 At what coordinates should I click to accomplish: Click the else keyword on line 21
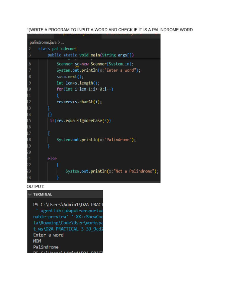click(52, 159)
